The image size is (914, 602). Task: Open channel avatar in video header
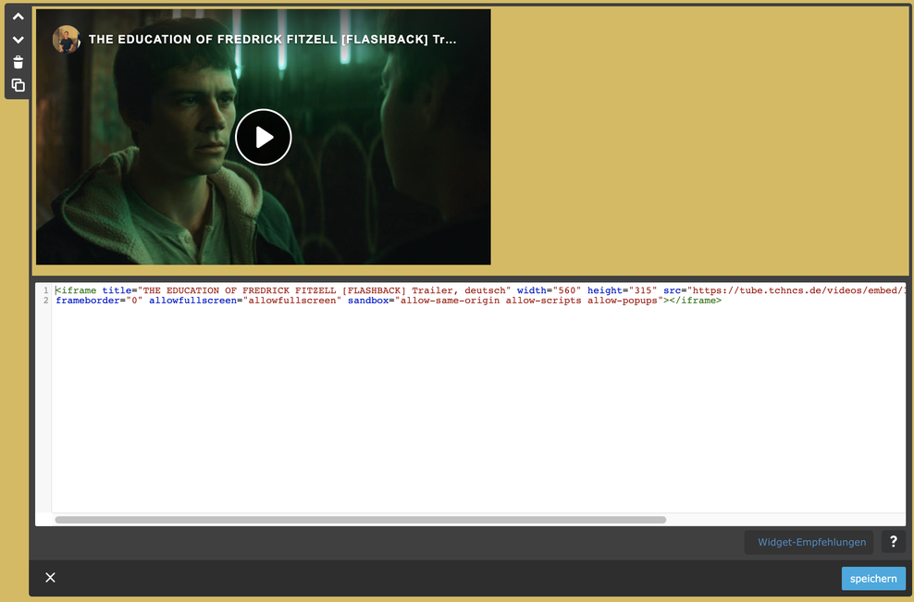click(x=67, y=40)
